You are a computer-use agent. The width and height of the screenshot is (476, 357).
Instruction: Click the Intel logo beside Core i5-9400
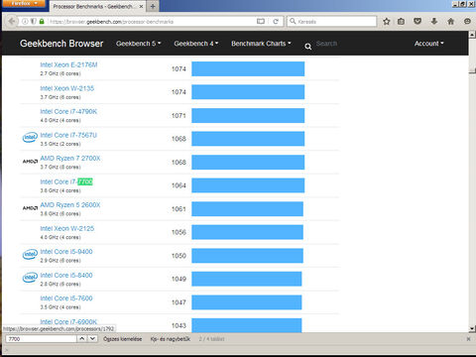click(30, 254)
